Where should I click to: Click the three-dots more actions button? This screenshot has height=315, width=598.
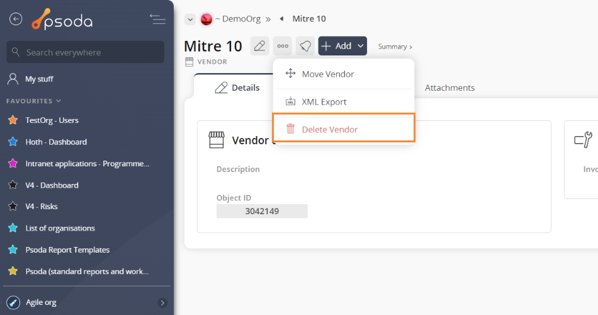[283, 46]
